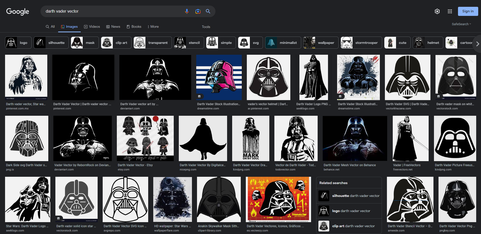Open 'Darth Vader Vector Dra...' kindpng caption
Screen dimensions: 481x234
point(250,165)
